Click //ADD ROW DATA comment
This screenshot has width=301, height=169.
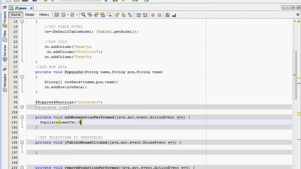51,67
